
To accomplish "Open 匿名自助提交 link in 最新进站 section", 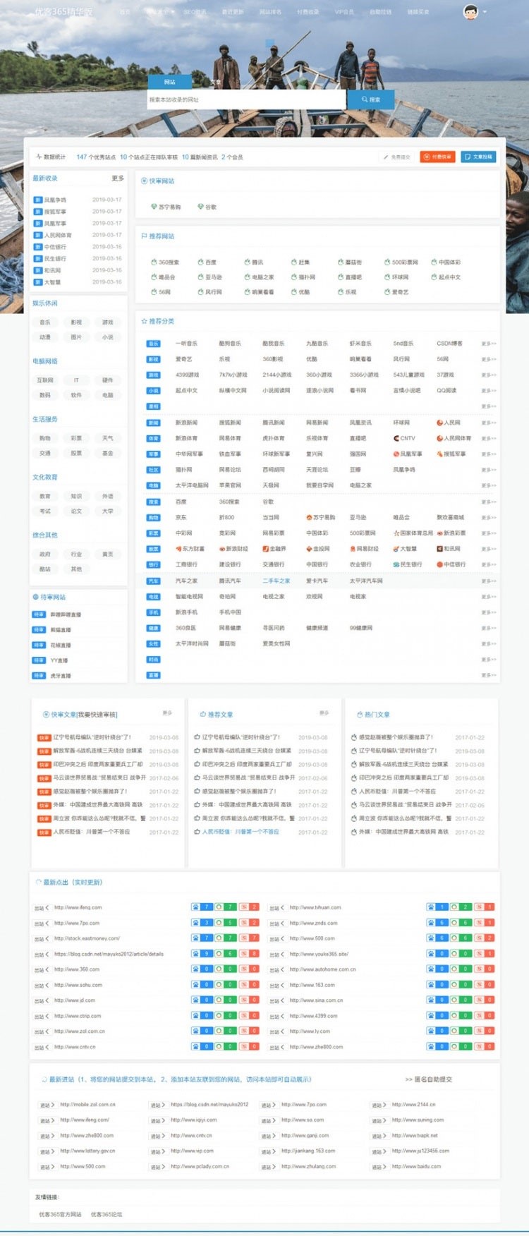I will click(429, 1079).
